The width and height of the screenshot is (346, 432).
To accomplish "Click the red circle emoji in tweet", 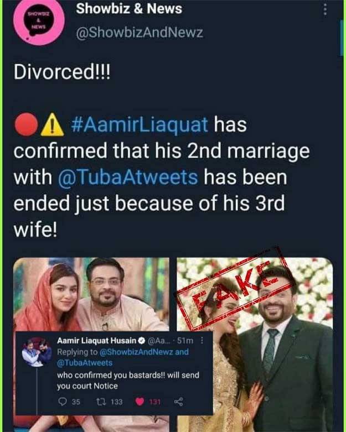I will 26,124.
